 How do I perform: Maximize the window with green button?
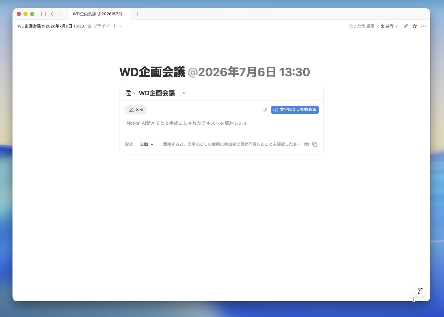pyautogui.click(x=32, y=14)
